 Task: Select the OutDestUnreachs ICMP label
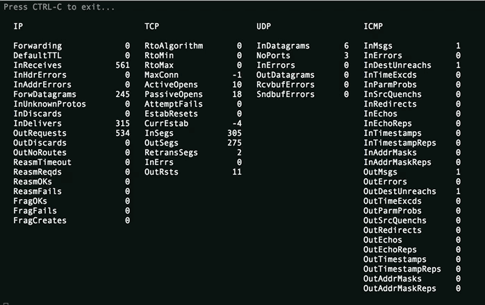400,191
